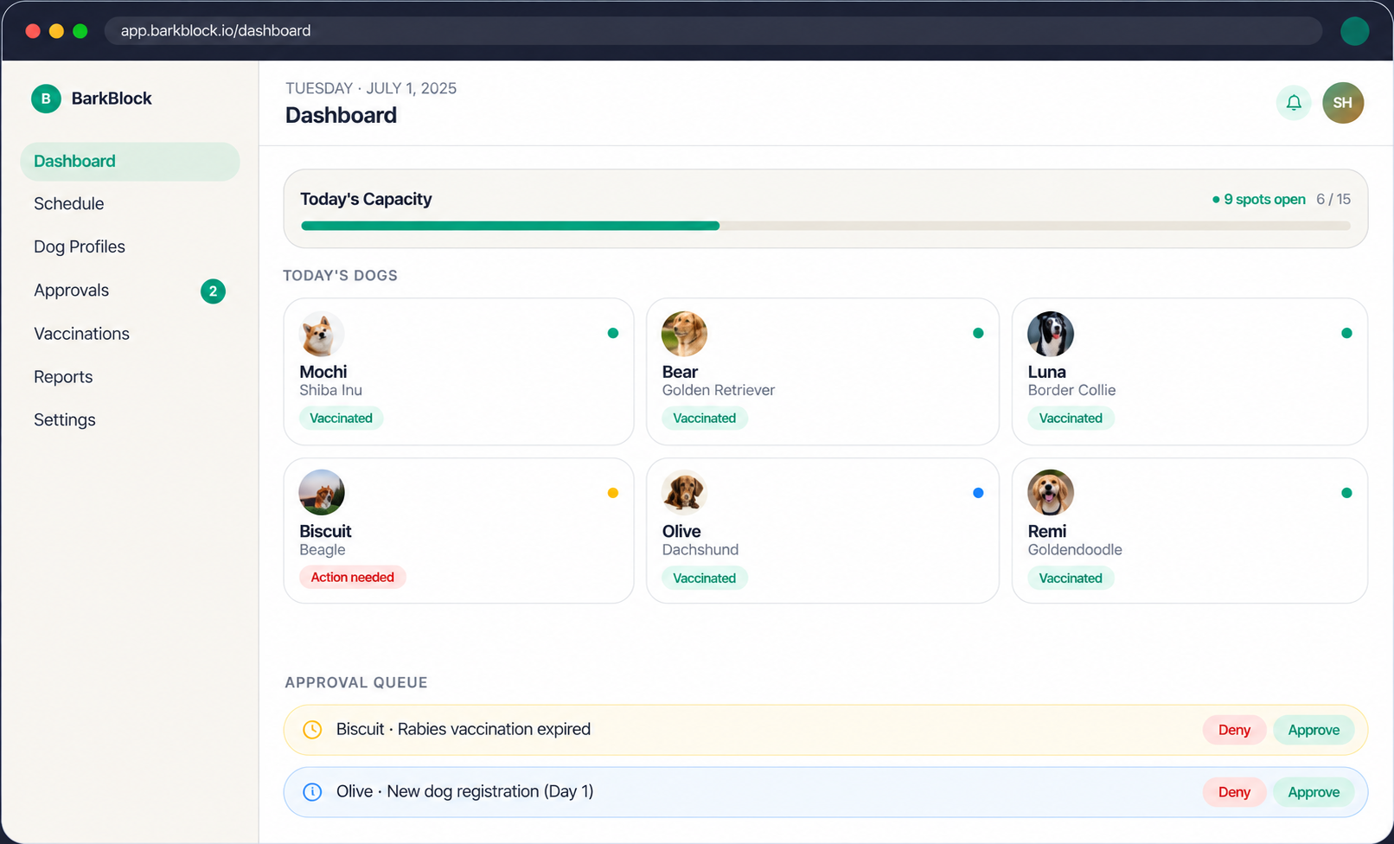Click the Approvals badge showing 2
This screenshot has height=844, width=1394.
(213, 291)
